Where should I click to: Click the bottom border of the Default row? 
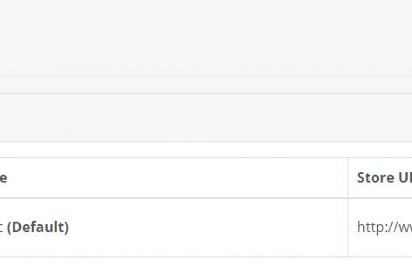click(206, 257)
